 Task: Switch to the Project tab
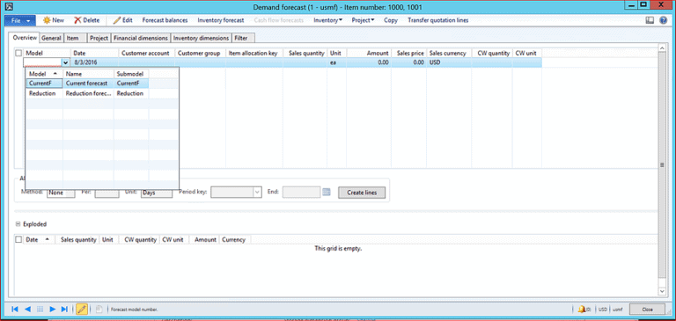99,39
